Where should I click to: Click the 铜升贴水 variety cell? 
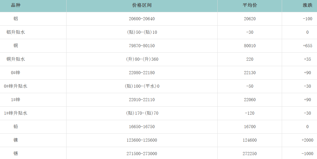click(x=16, y=59)
